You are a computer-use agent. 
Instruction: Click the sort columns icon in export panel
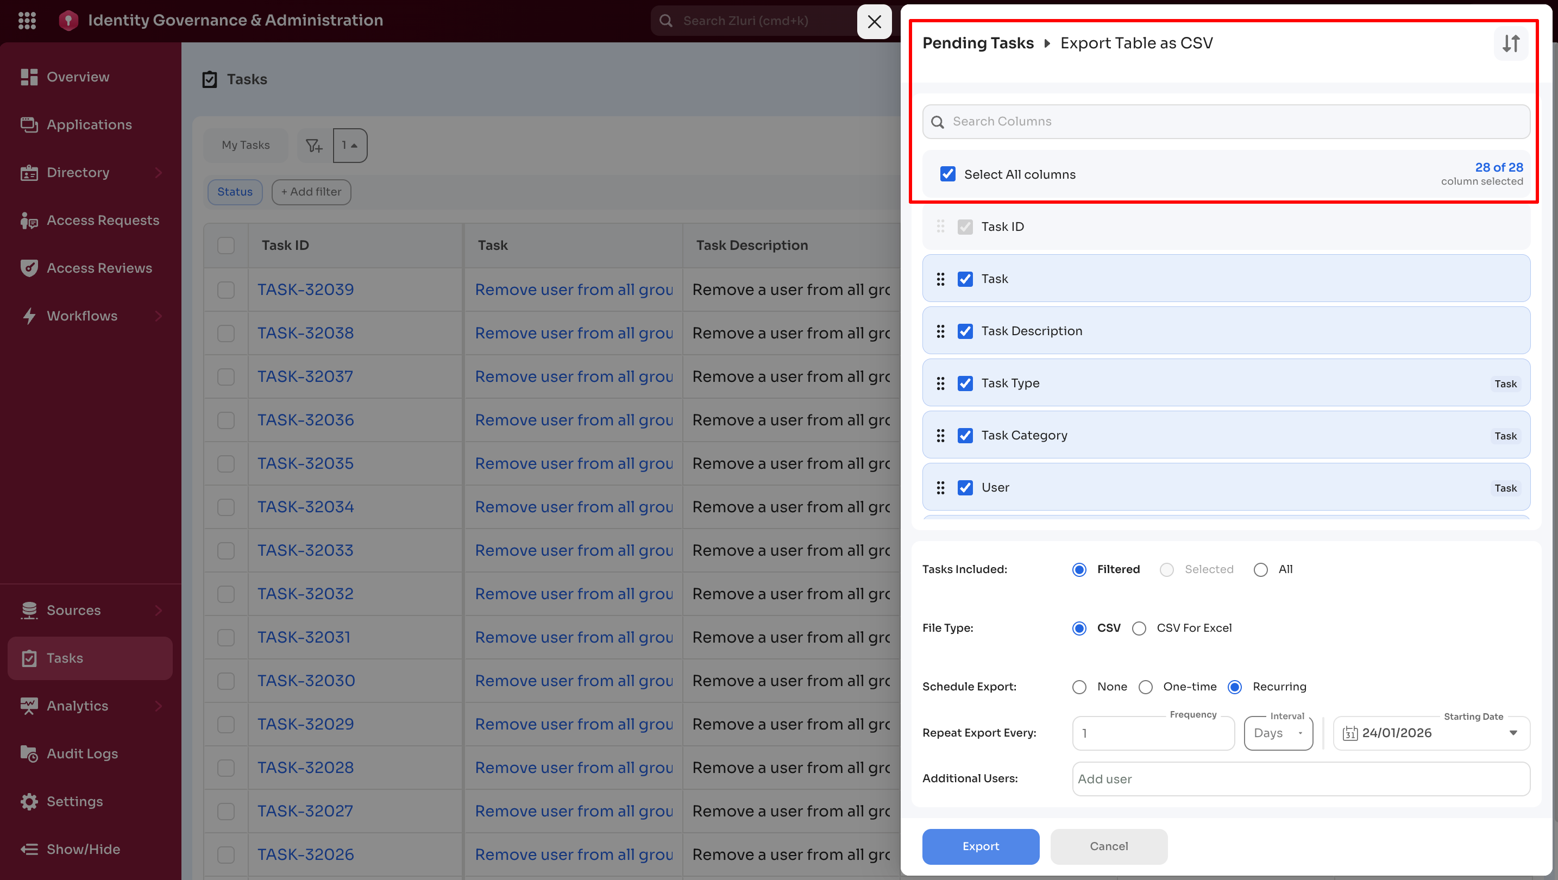point(1511,43)
